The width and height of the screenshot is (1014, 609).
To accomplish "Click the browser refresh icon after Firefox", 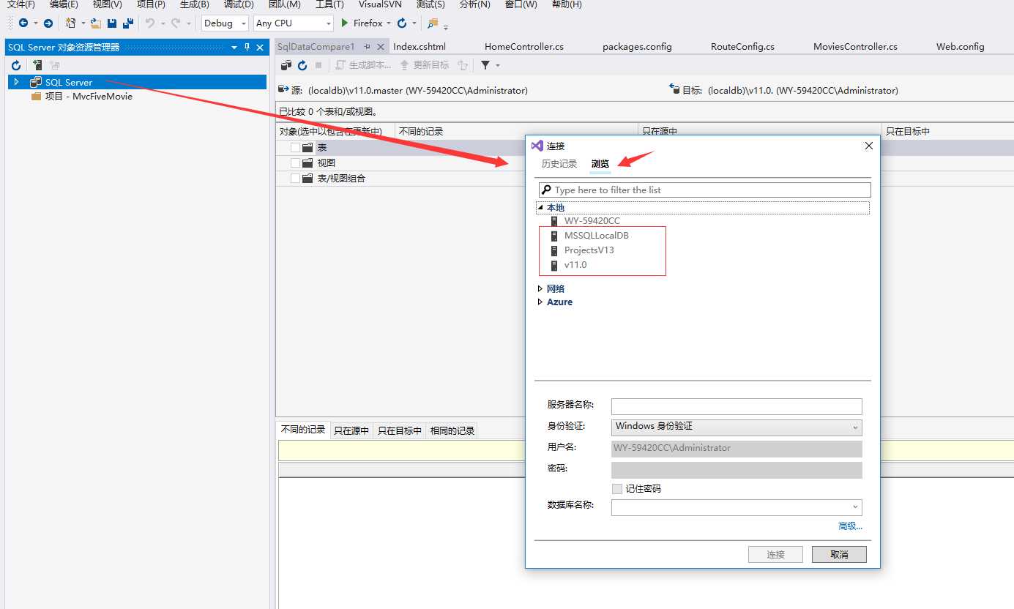I will tap(402, 23).
